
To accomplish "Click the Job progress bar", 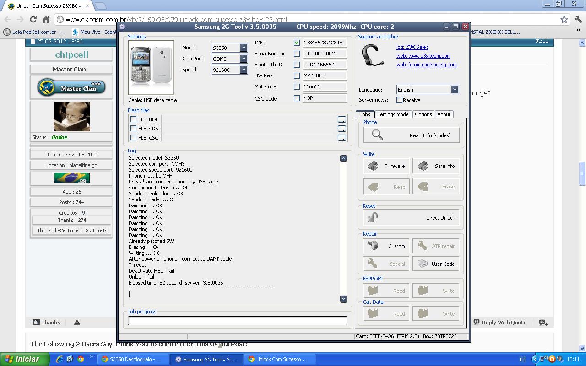I will 237,321.
